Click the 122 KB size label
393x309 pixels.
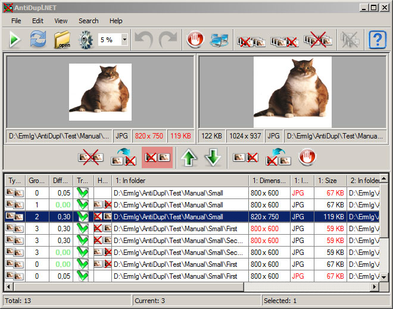211,136
